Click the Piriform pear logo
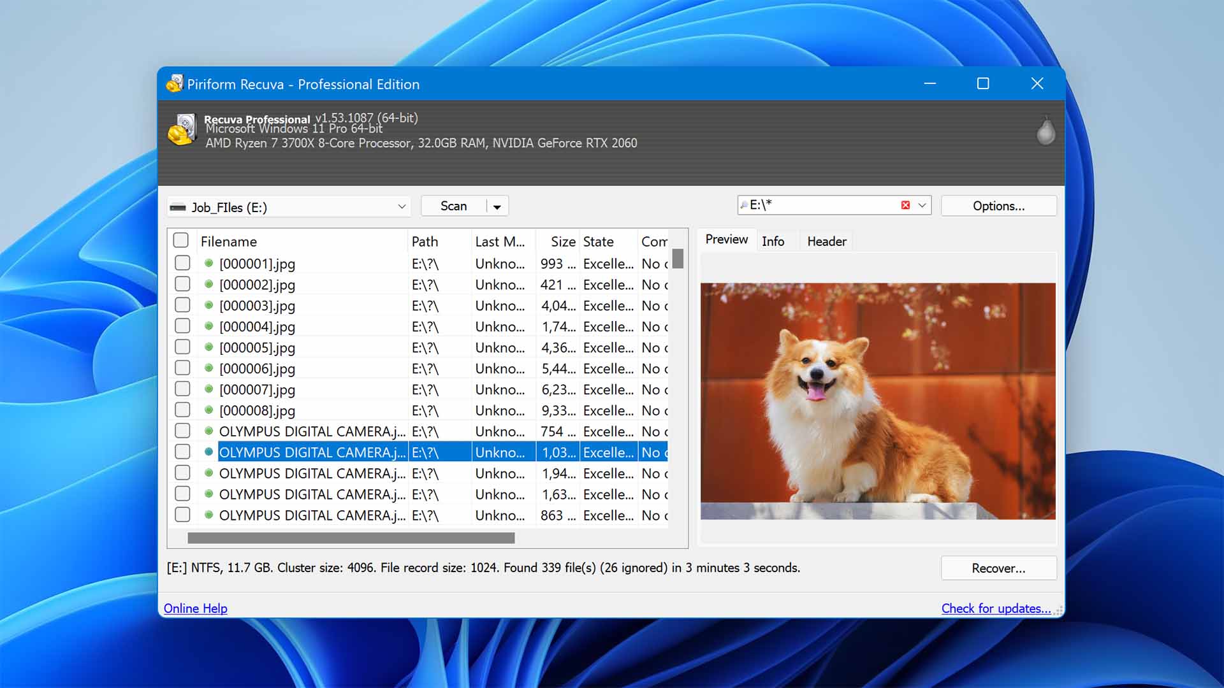The image size is (1224, 688). [1045, 131]
